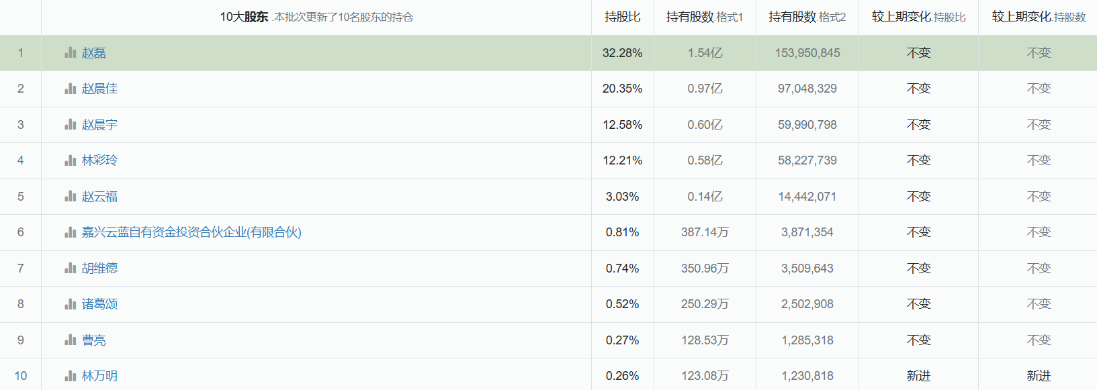Toggle sorting on the 持股比 column
The height and width of the screenshot is (390, 1097).
pyautogui.click(x=622, y=16)
